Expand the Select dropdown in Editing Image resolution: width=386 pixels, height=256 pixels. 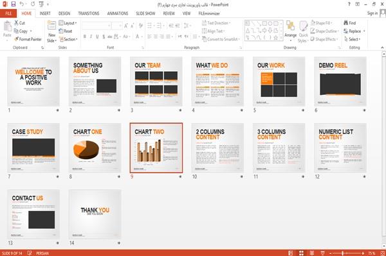tap(353, 39)
